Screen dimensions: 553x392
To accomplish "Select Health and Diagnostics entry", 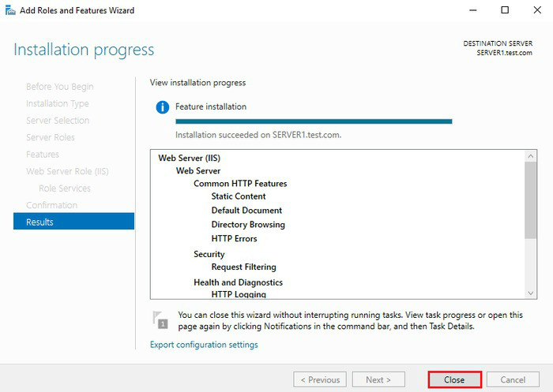I will [238, 282].
